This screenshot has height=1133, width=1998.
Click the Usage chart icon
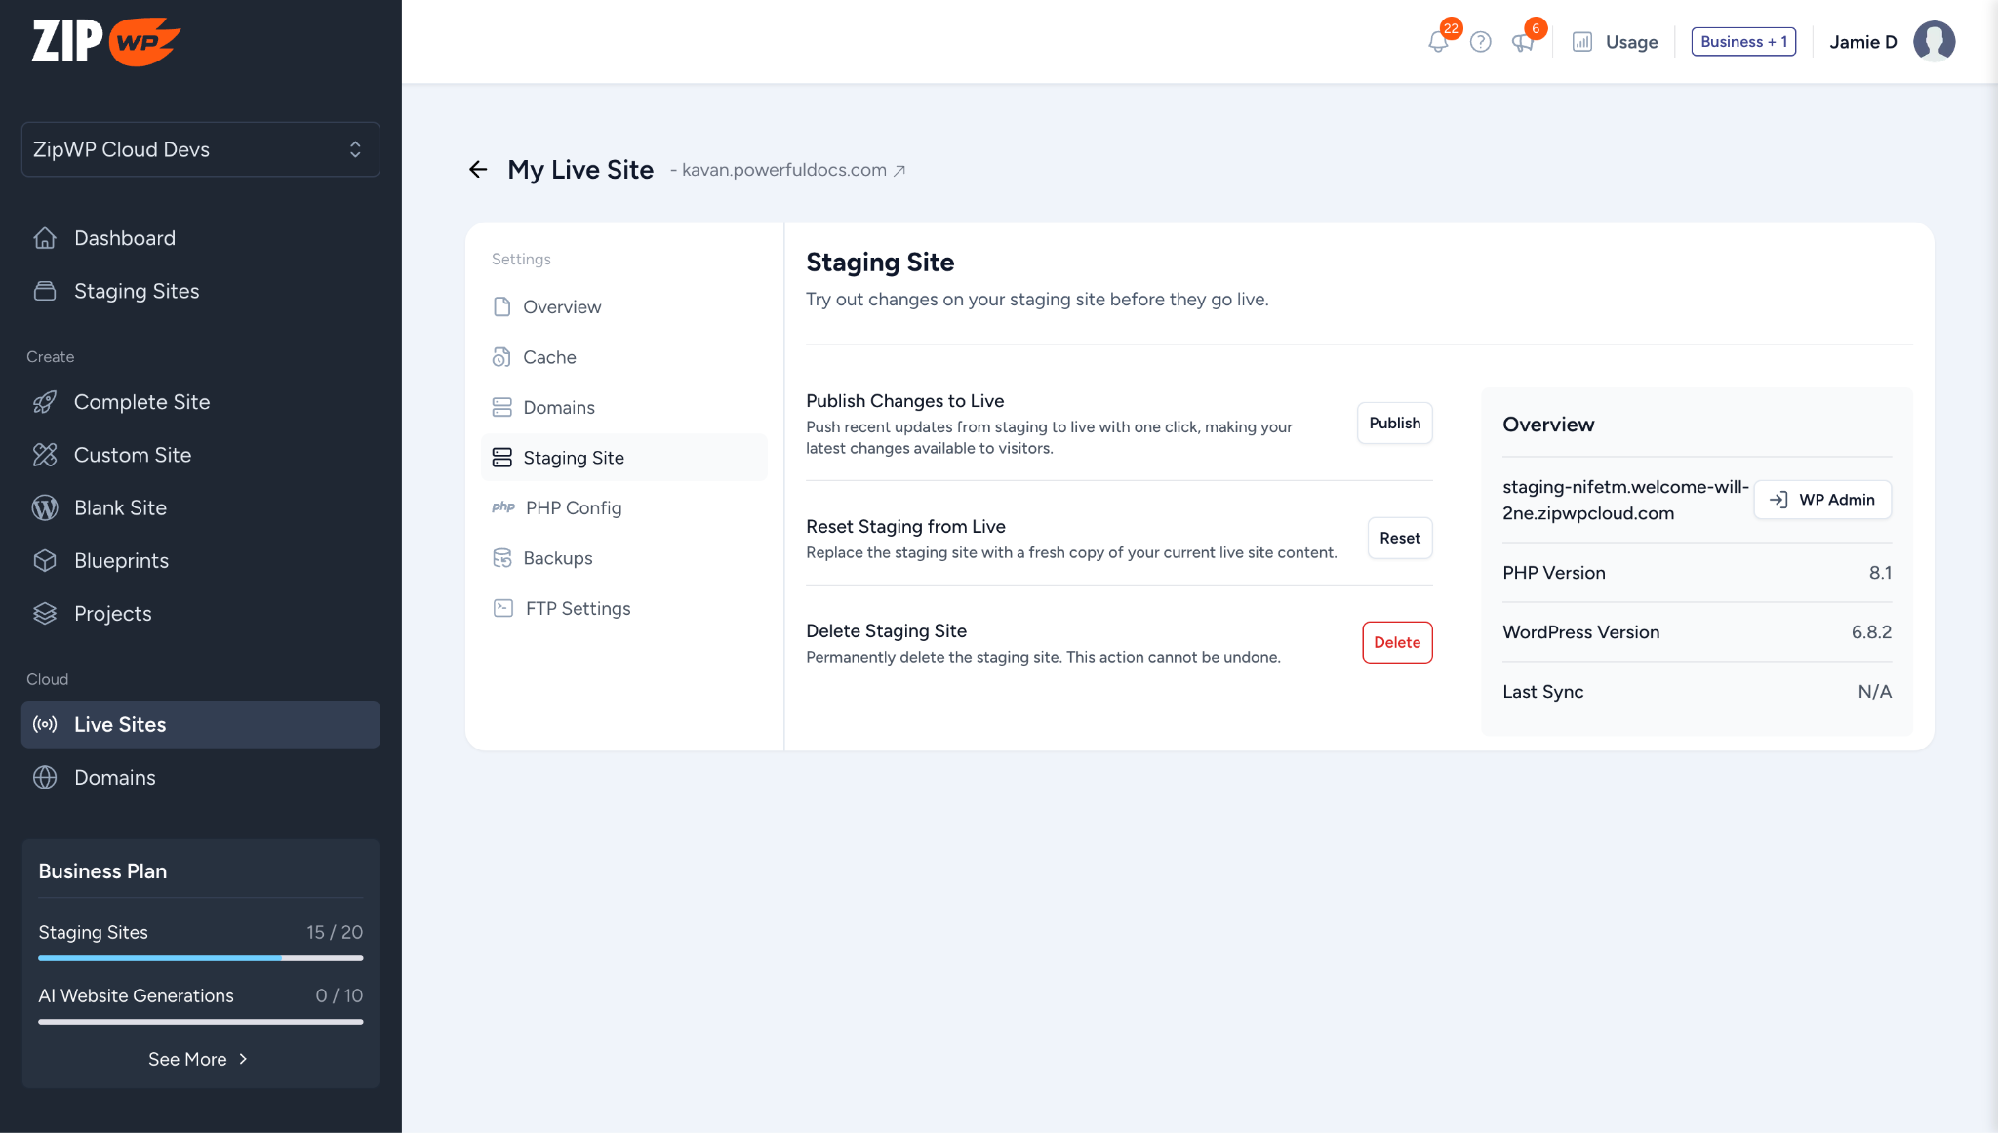pyautogui.click(x=1582, y=42)
